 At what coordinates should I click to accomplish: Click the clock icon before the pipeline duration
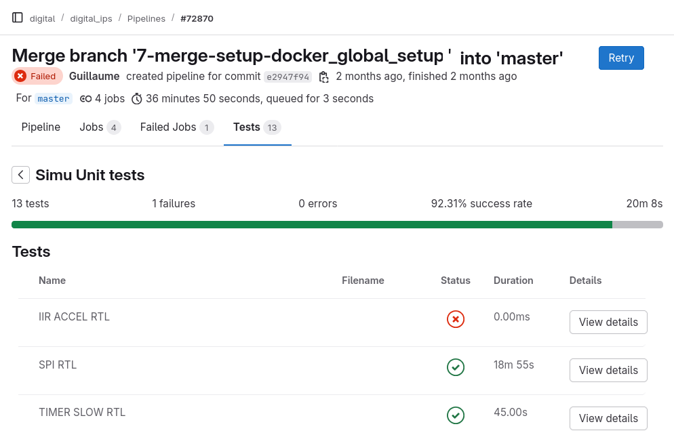pyautogui.click(x=136, y=98)
